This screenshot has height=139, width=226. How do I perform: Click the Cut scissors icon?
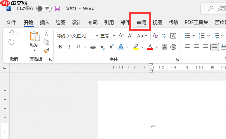(46, 33)
